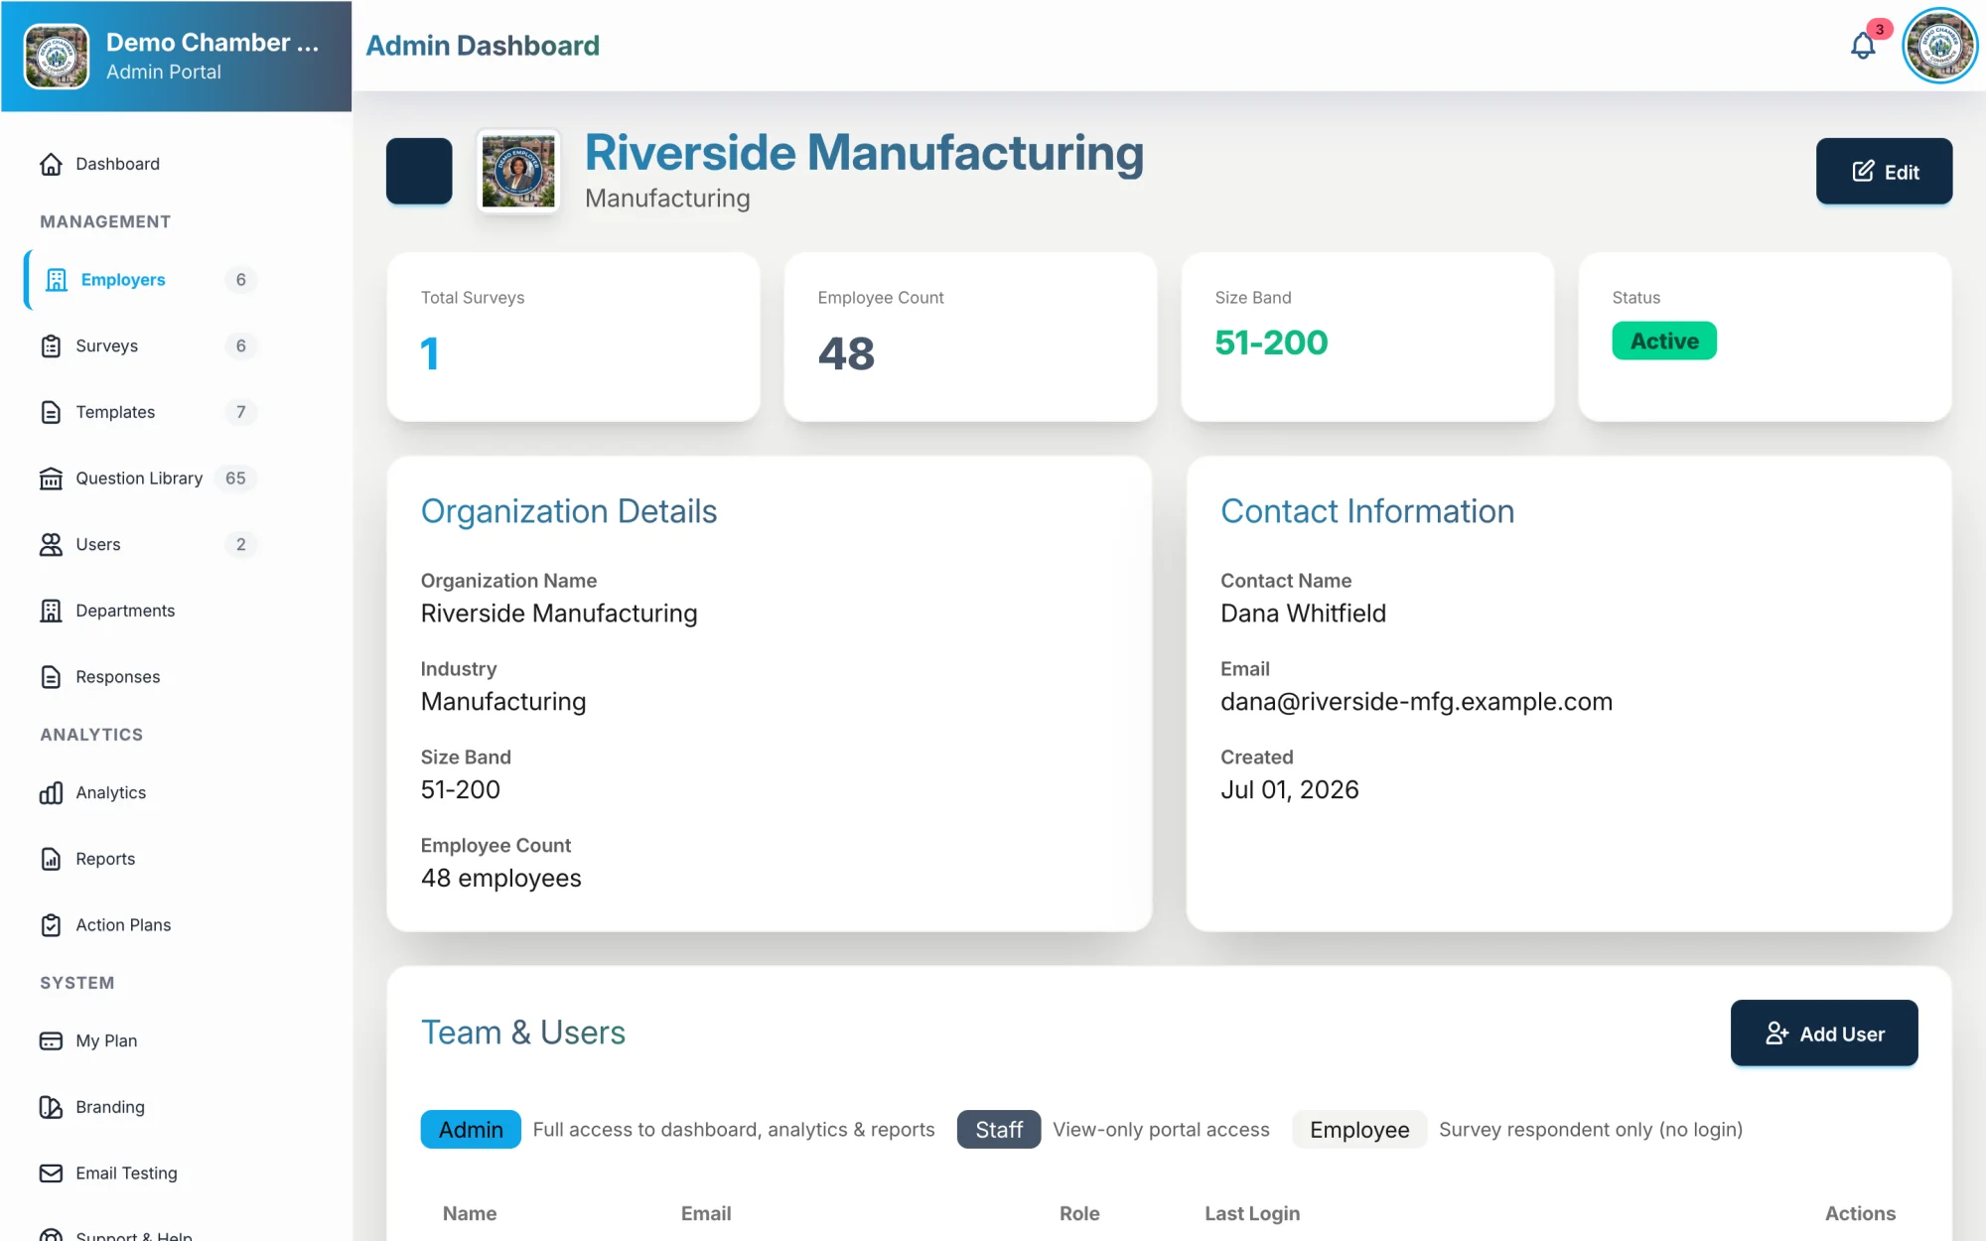This screenshot has width=1986, height=1241.
Task: Click the Dashboard home icon
Action: pyautogui.click(x=51, y=164)
